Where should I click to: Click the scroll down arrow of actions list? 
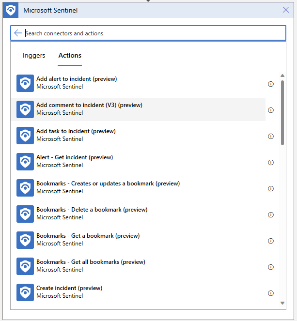click(x=282, y=303)
